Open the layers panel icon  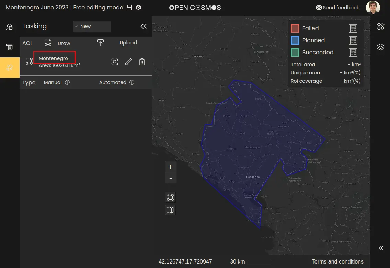(380, 47)
